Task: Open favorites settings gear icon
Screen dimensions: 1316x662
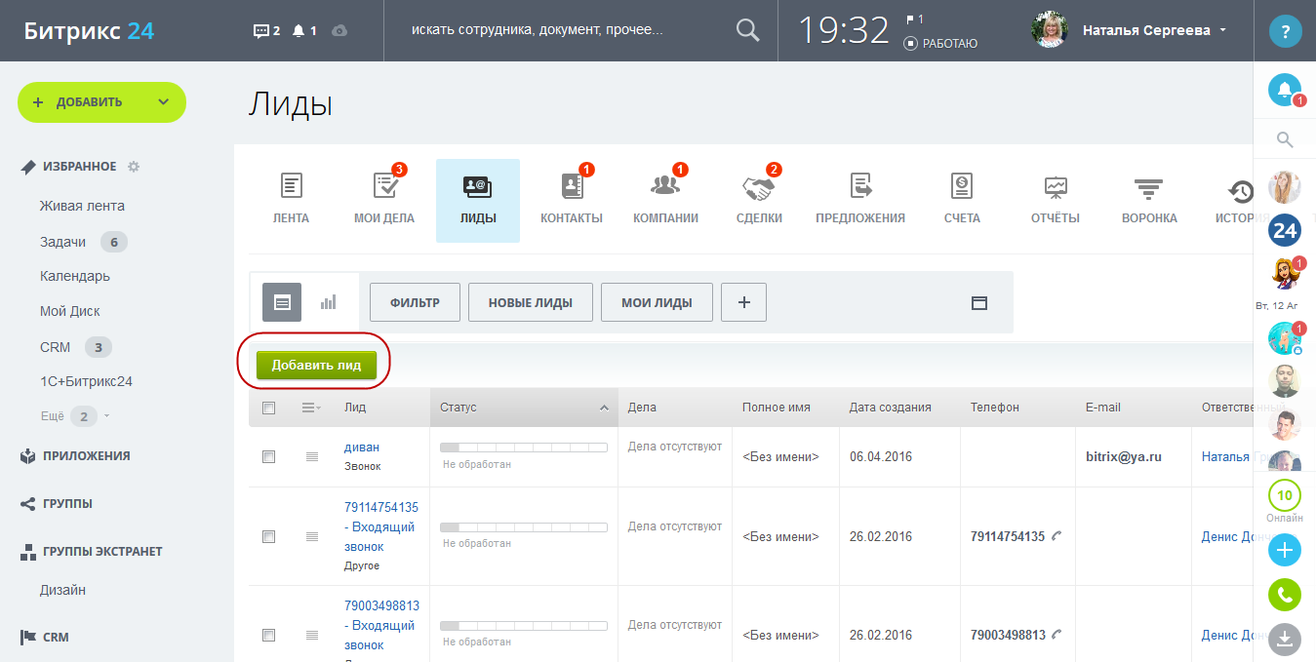Action: (134, 167)
